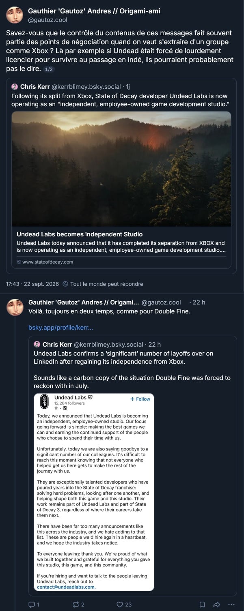Click the Undead Labs logo in LinkedIn image
Screen dimensions: 244x611
coord(45,401)
